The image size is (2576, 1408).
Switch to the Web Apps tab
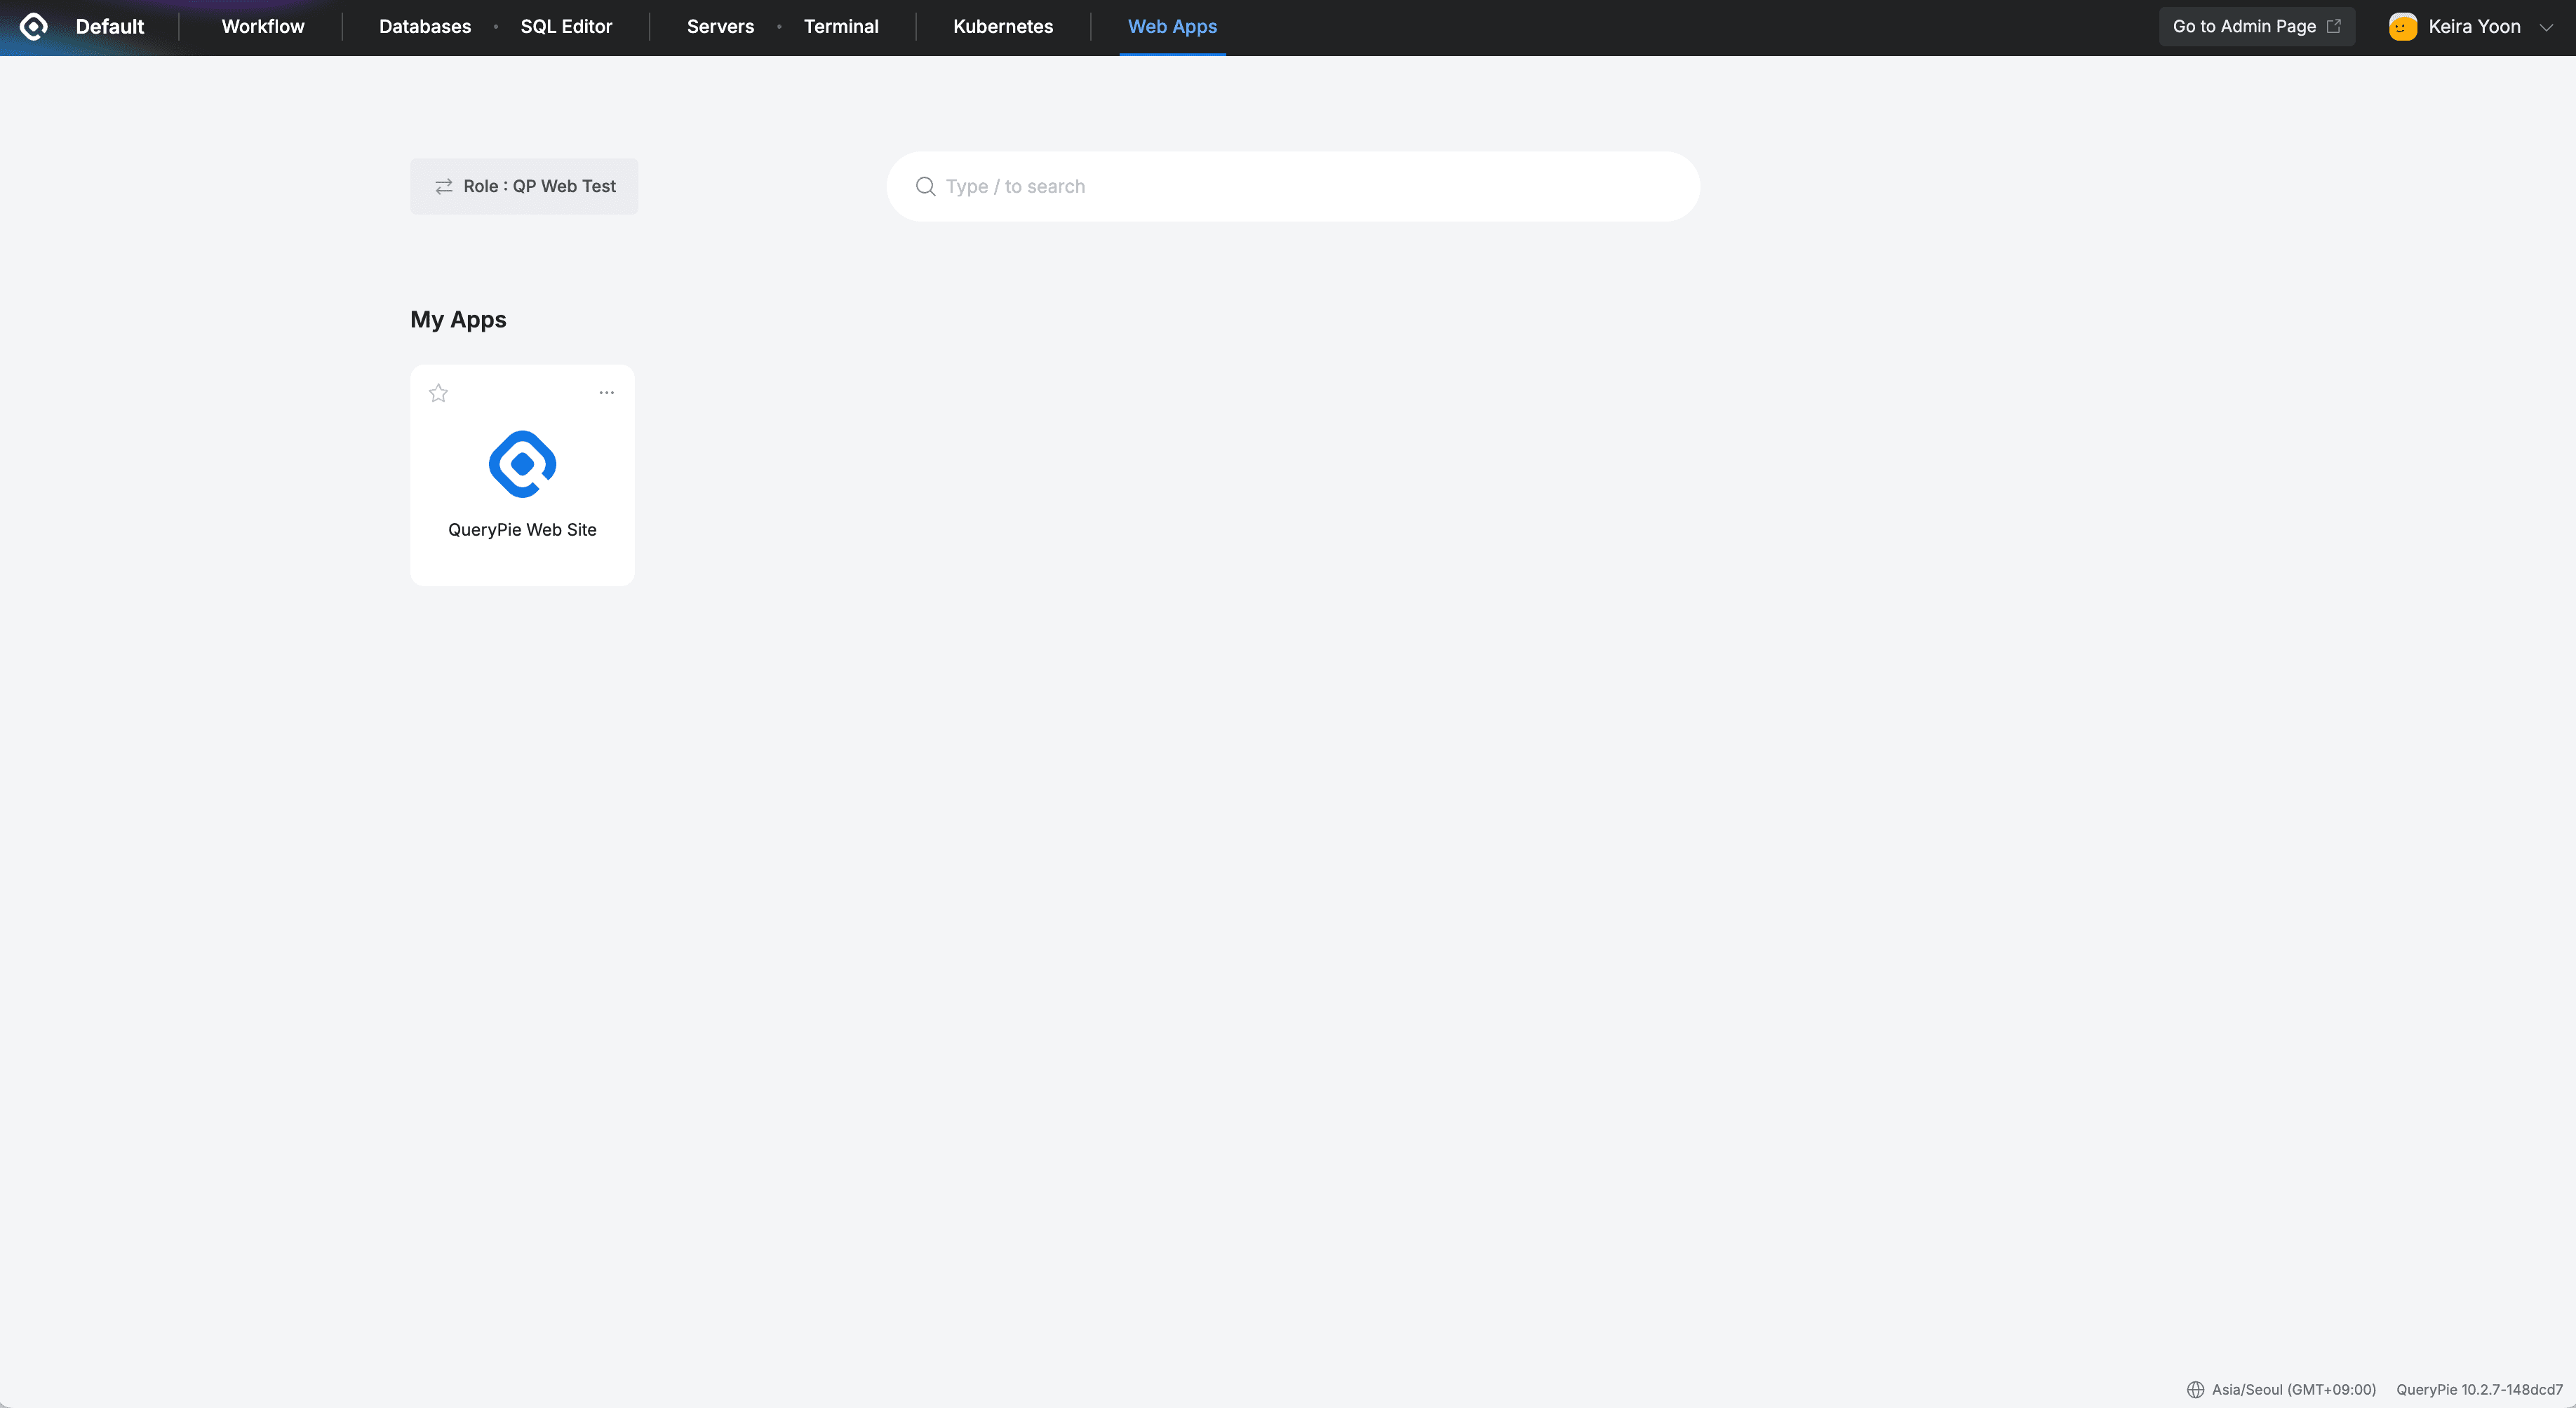point(1172,26)
